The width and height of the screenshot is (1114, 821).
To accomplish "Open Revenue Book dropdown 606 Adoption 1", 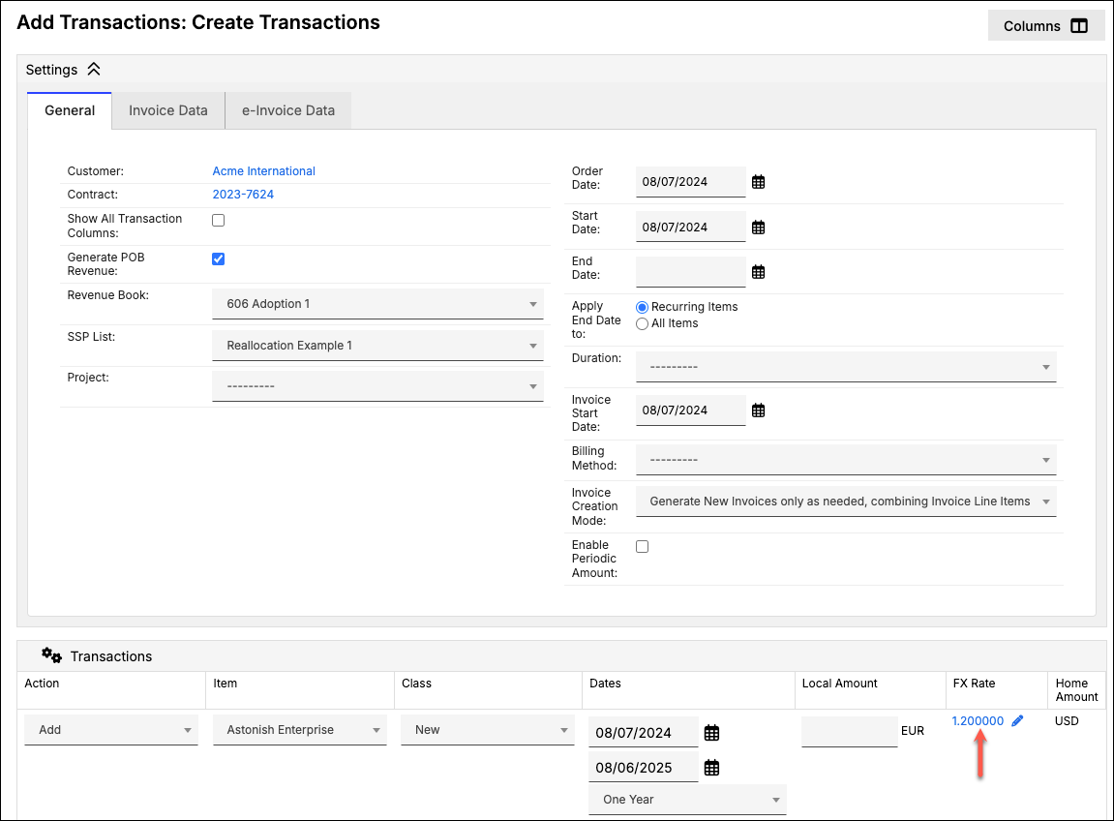I will [378, 304].
